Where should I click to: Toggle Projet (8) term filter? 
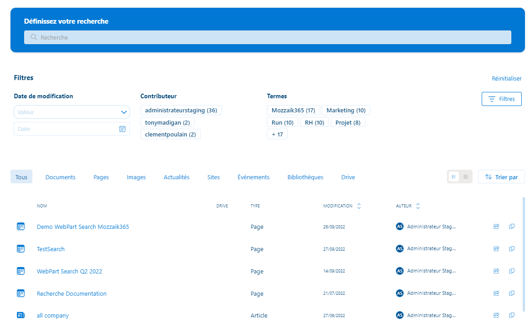tap(348, 122)
